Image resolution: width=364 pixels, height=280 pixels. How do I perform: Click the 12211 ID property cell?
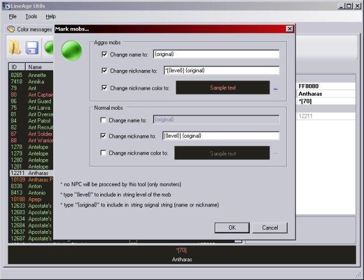(x=325, y=116)
